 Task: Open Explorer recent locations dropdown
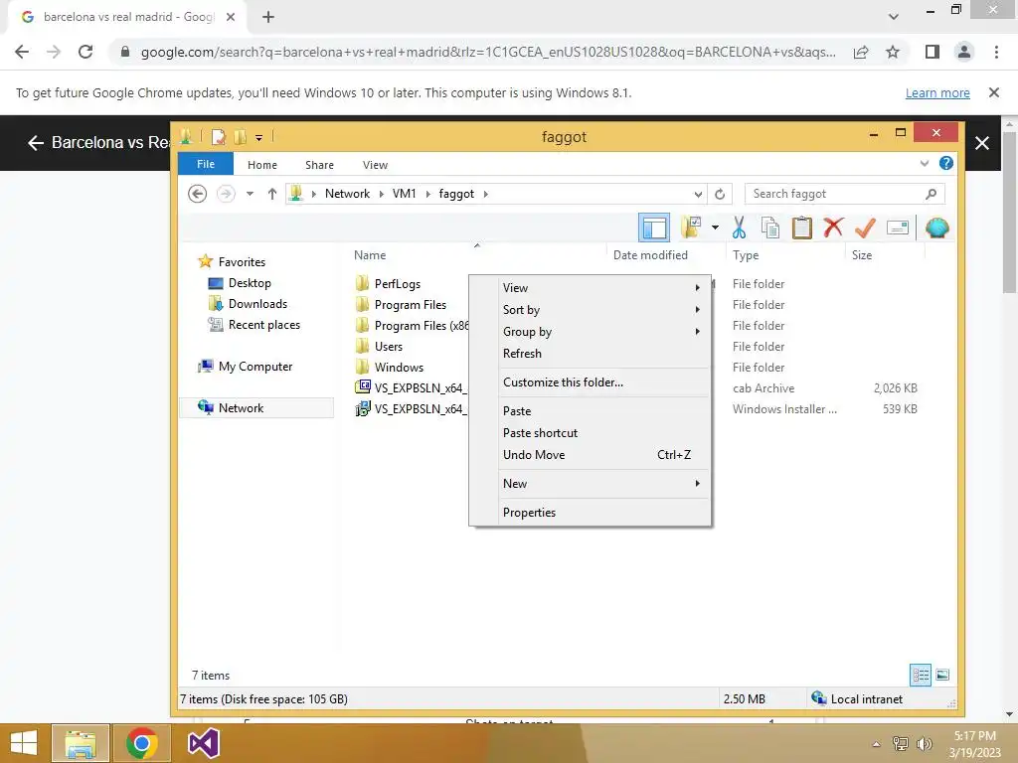250,194
